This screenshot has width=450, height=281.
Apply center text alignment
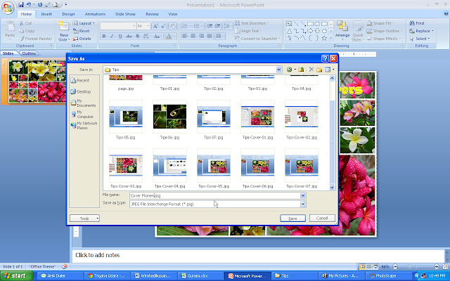[193, 36]
